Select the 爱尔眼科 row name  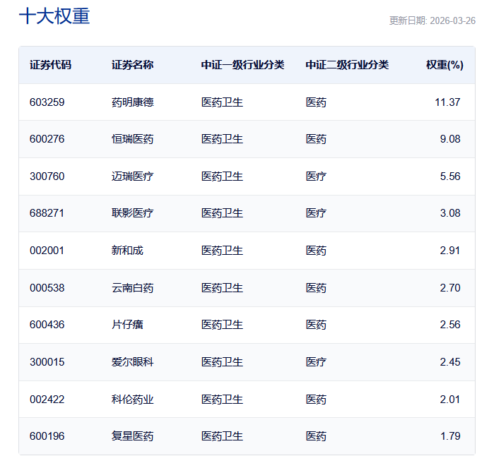[x=132, y=362]
